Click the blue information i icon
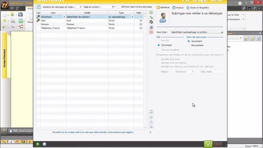The image size is (263, 148). (11, 142)
